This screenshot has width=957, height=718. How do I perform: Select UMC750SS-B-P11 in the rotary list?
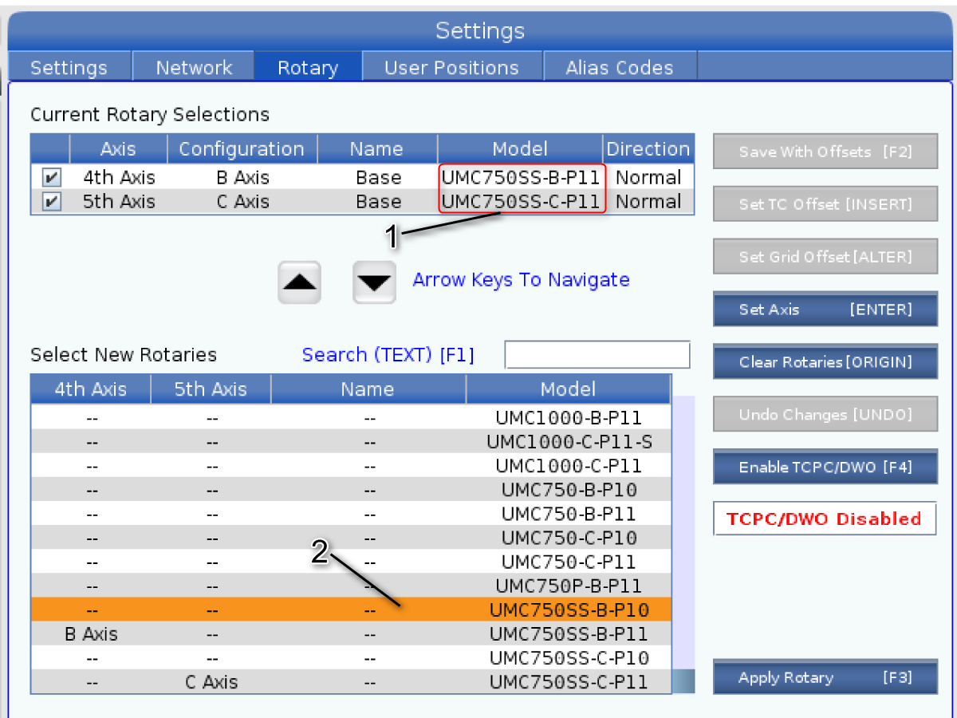(351, 633)
